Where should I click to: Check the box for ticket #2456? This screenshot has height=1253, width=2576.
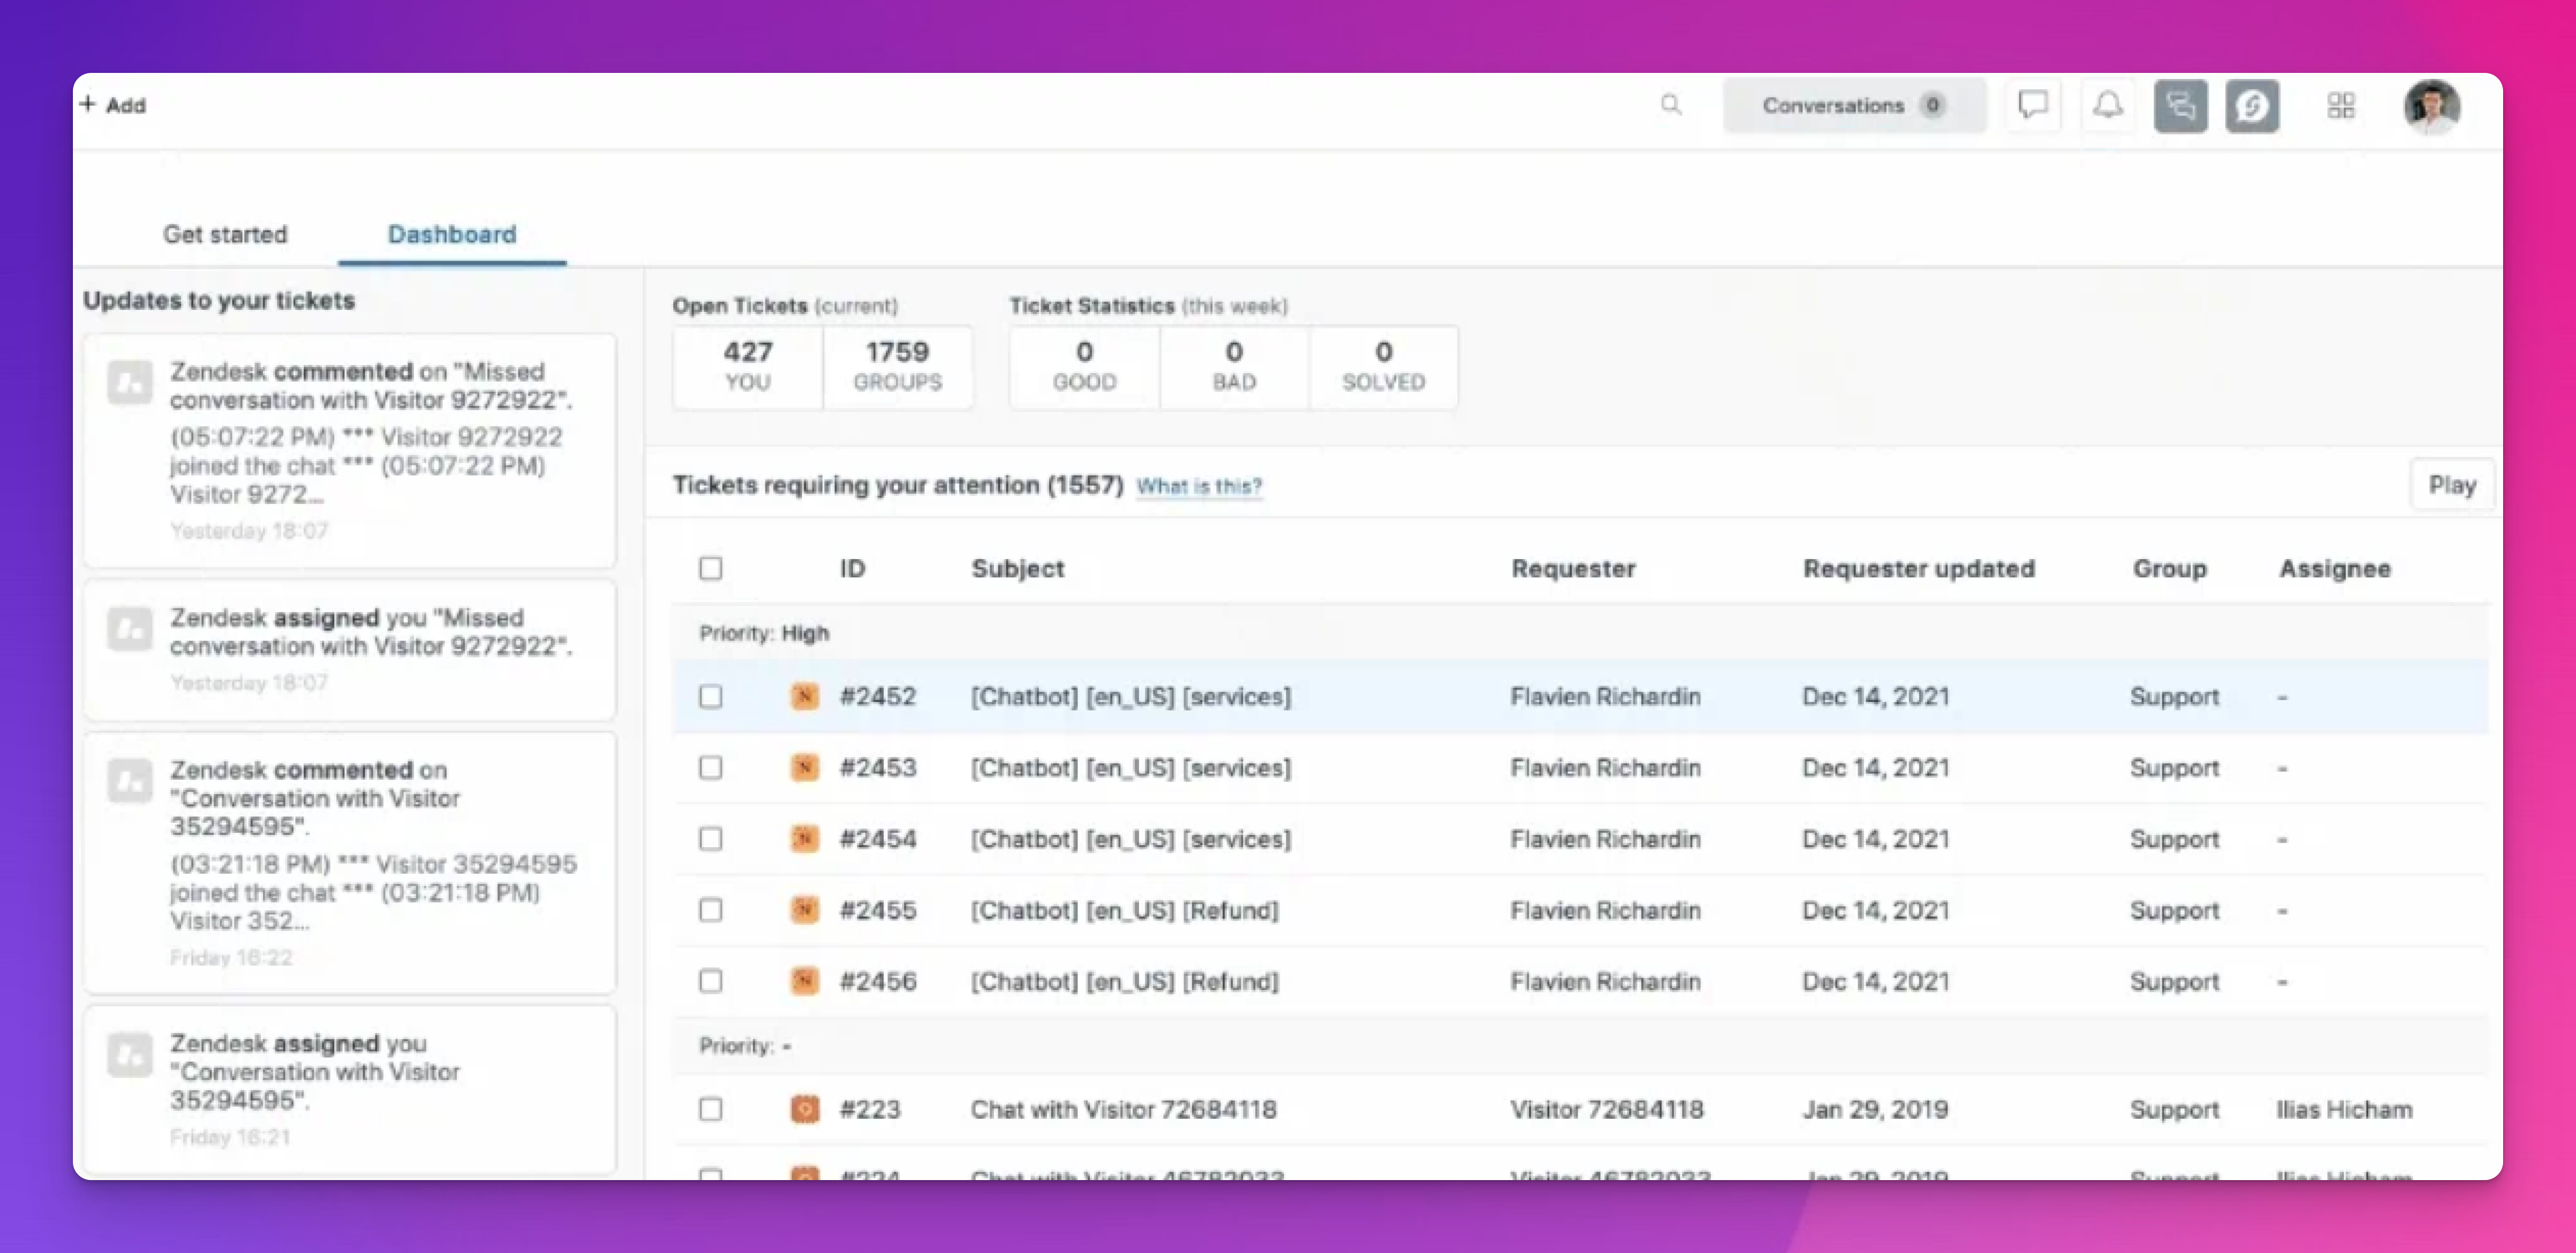(711, 981)
